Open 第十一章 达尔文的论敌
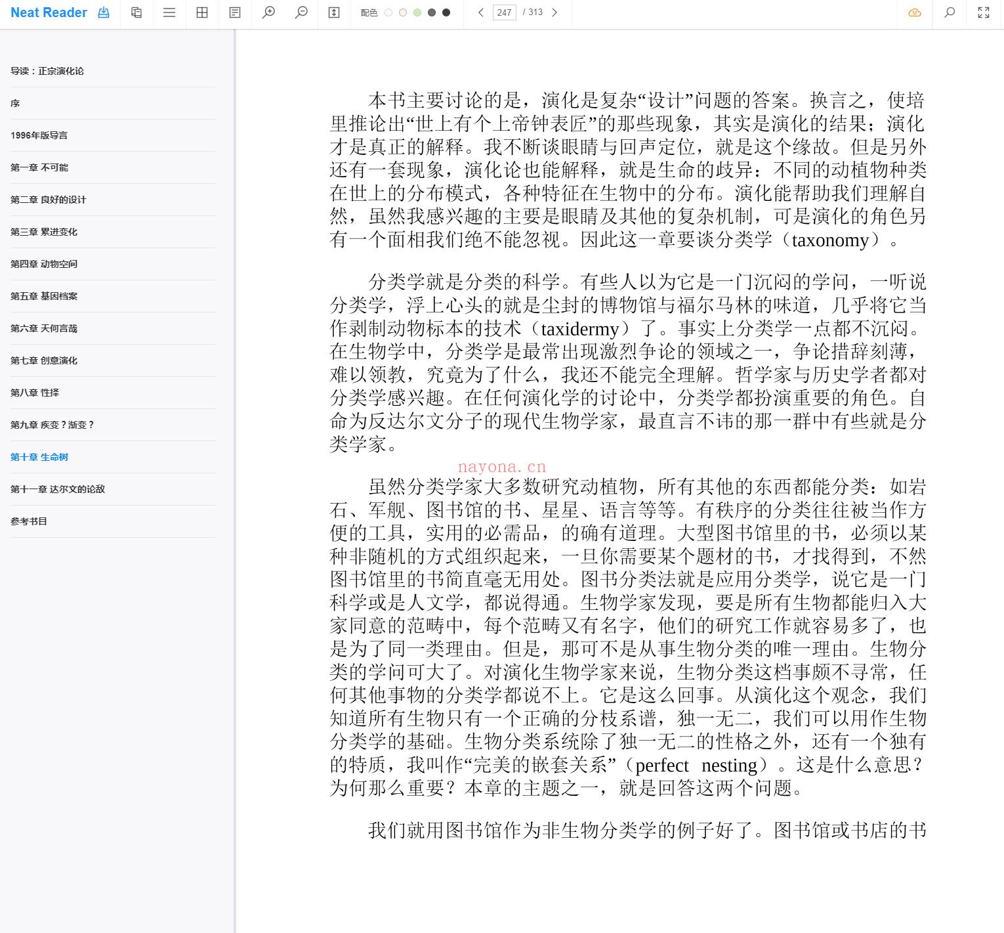Viewport: 1004px width, 933px height. pos(58,489)
